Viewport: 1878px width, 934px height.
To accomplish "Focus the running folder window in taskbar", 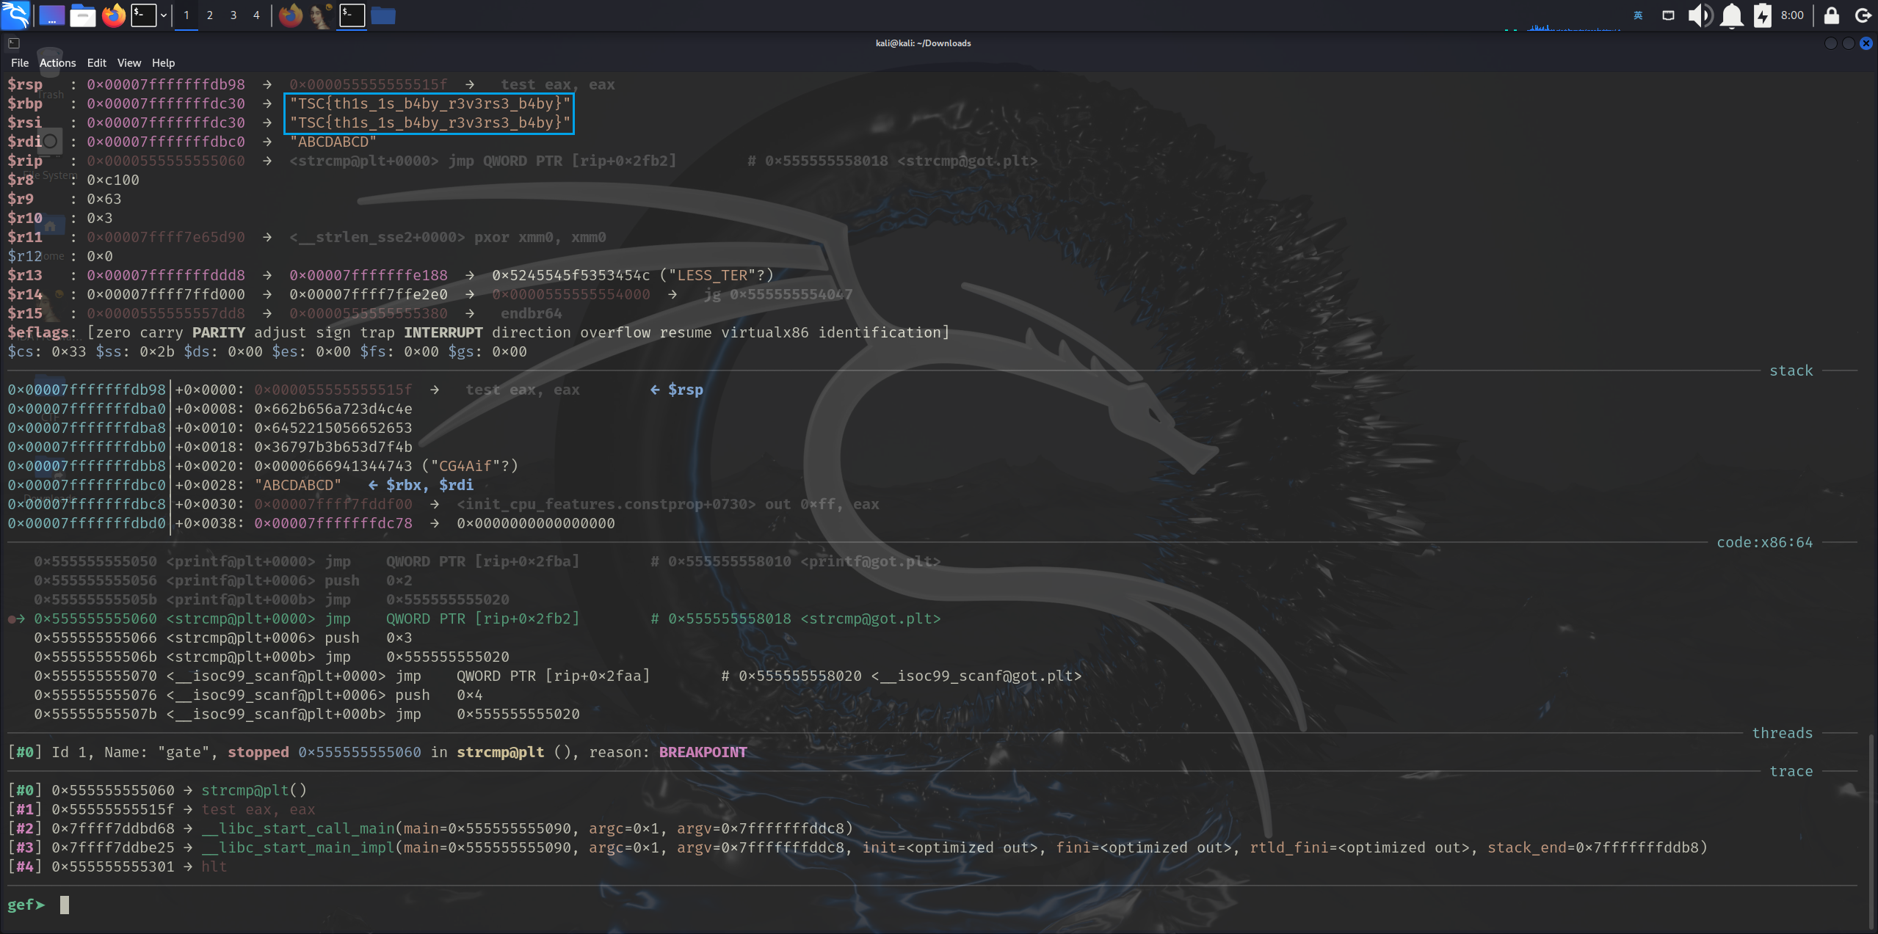I will click(x=383, y=15).
